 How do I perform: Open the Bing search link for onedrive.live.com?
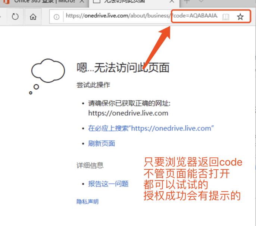(x=151, y=128)
